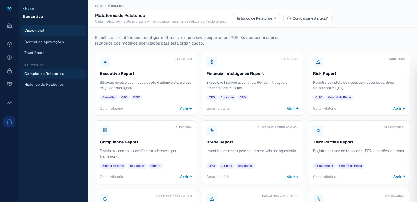Click Gerar relatório on DSPM Report card
The height and width of the screenshot is (202, 417).
[x=218, y=177]
